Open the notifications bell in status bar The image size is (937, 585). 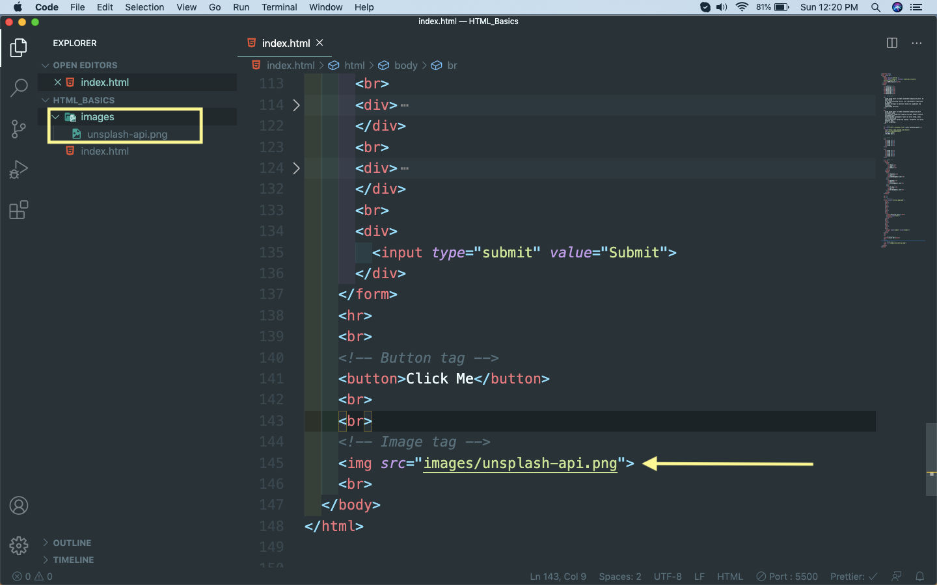[x=920, y=577]
